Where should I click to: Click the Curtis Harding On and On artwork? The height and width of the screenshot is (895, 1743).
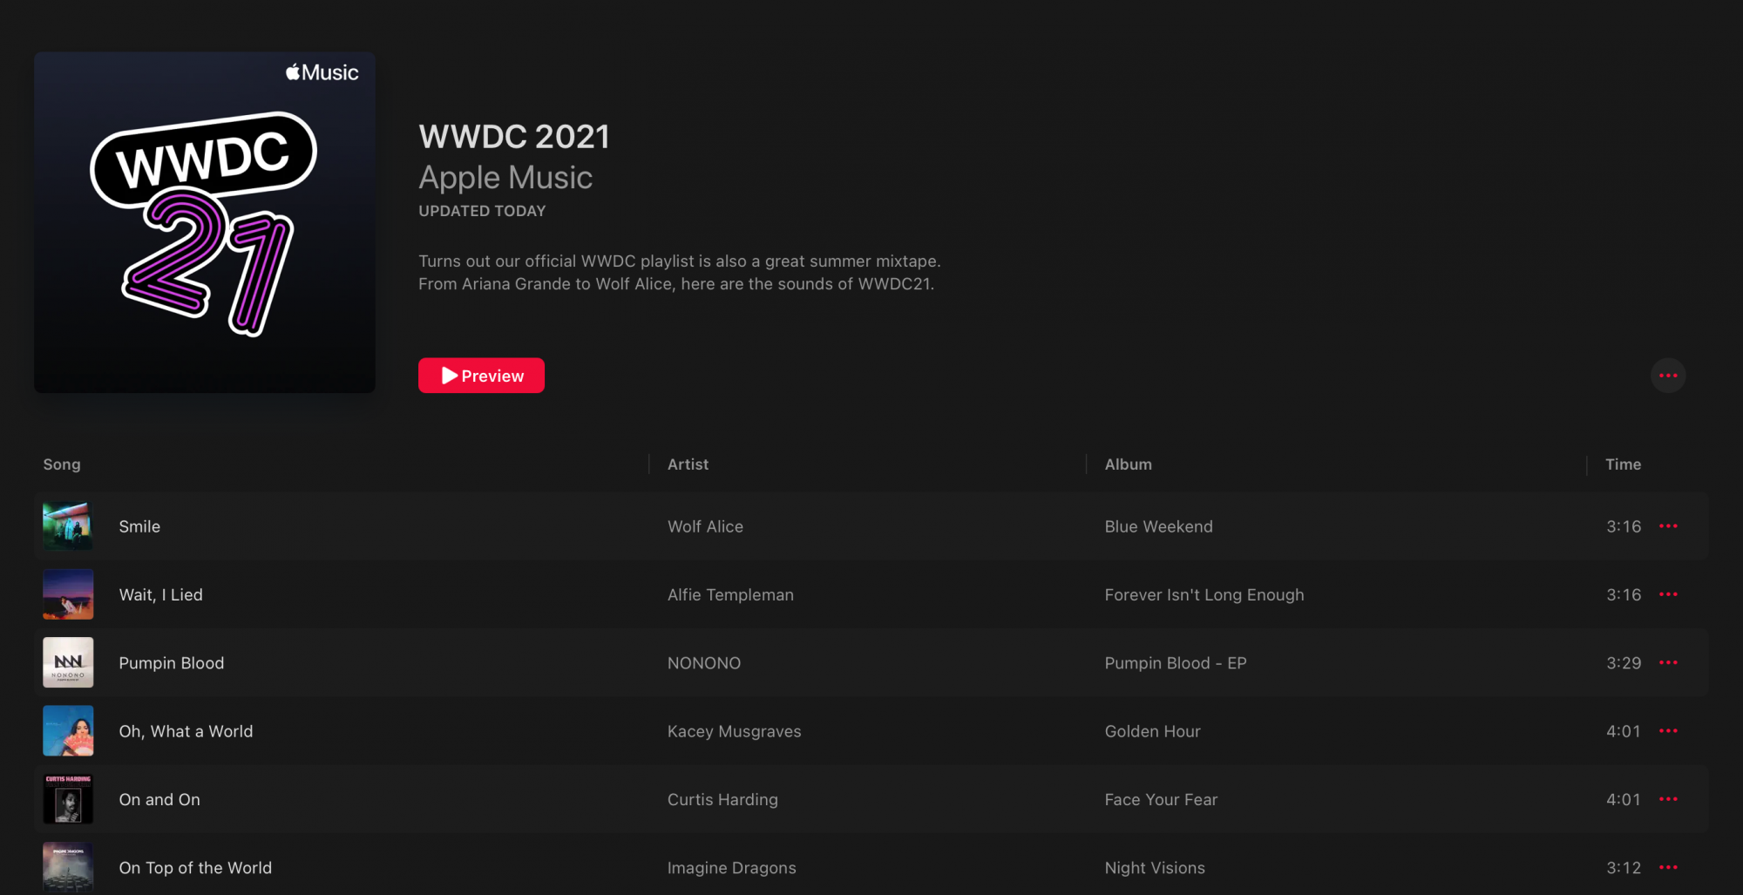(68, 799)
